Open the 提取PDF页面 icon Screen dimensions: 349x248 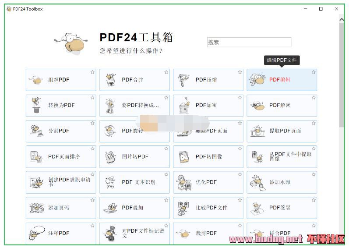click(x=257, y=131)
